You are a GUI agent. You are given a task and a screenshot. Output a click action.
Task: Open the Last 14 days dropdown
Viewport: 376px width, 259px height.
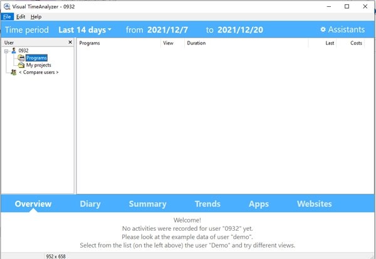(85, 30)
